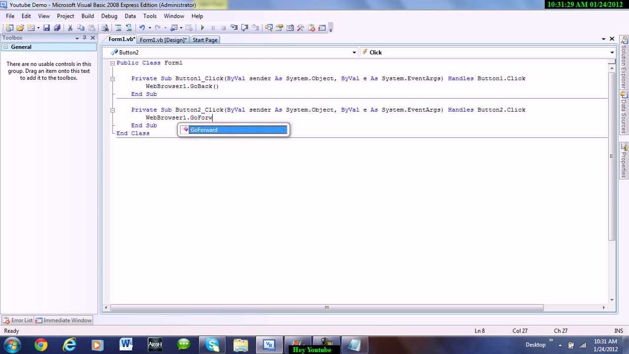The height and width of the screenshot is (354, 629).
Task: Collapse the Public Class Form1 region
Action: click(113, 63)
